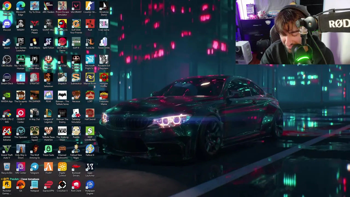Image resolution: width=350 pixels, height=197 pixels.
Task: Select the Chained Together icon
Action: tap(48, 60)
